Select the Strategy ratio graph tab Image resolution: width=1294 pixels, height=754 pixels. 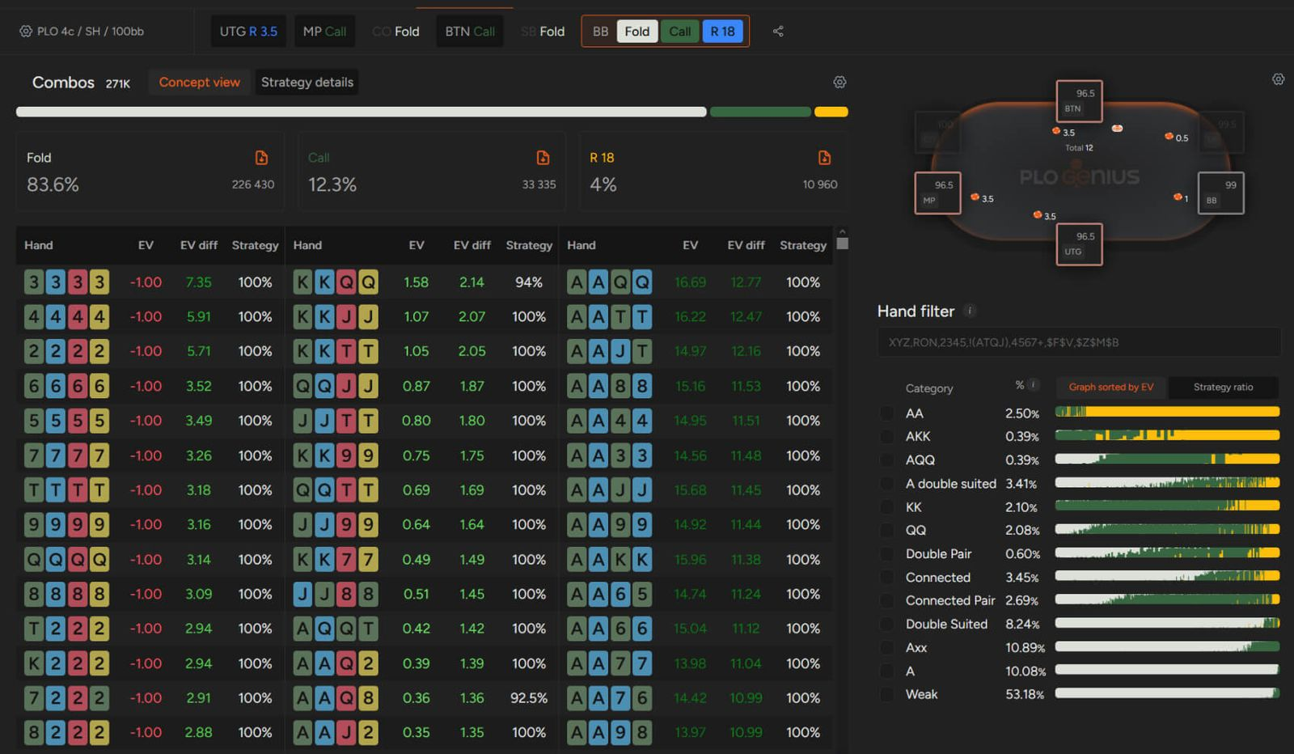pos(1223,388)
